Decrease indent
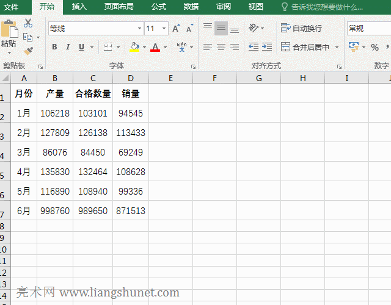Image resolution: width=391 pixels, height=305 pixels. pyautogui.click(x=254, y=47)
